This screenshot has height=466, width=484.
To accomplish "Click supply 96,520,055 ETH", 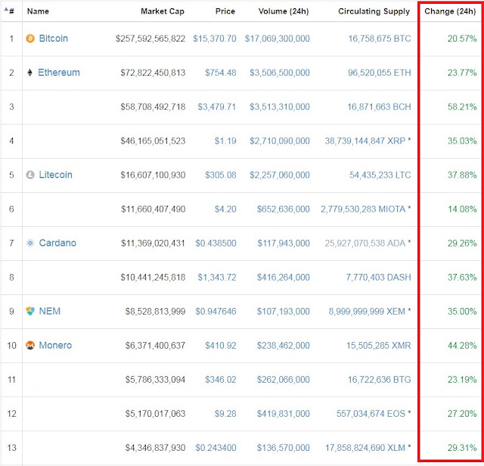I will click(x=380, y=73).
